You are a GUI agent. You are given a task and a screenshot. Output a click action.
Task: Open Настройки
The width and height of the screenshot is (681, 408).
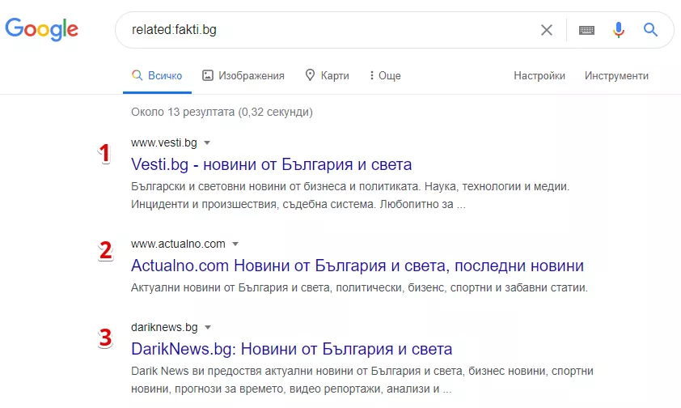coord(539,75)
